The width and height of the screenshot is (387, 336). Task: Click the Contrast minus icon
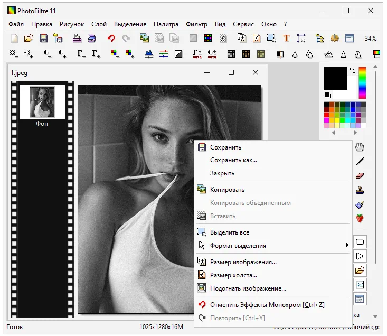tap(48, 53)
